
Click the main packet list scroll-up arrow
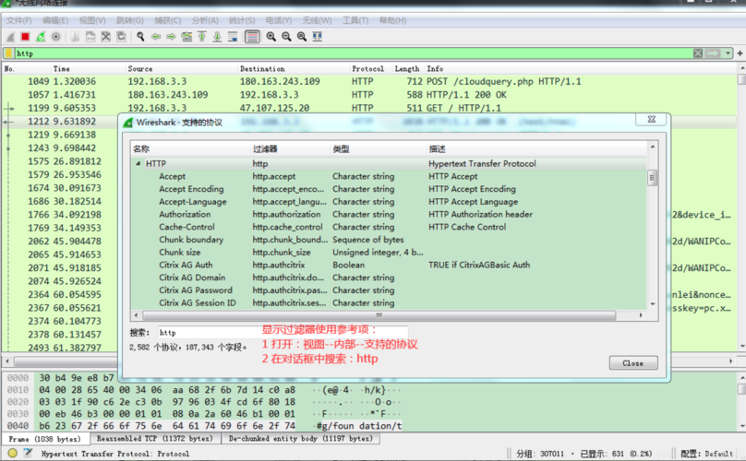pos(741,68)
